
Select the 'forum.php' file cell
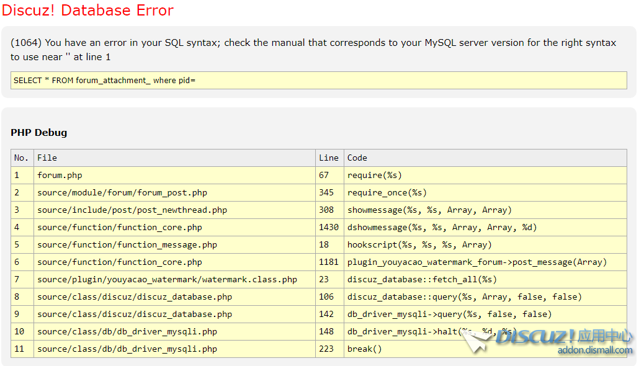[x=174, y=176]
